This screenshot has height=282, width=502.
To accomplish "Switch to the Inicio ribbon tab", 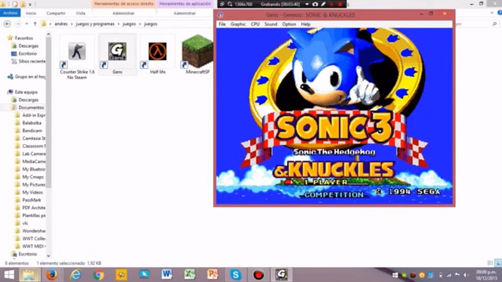I will (31, 13).
